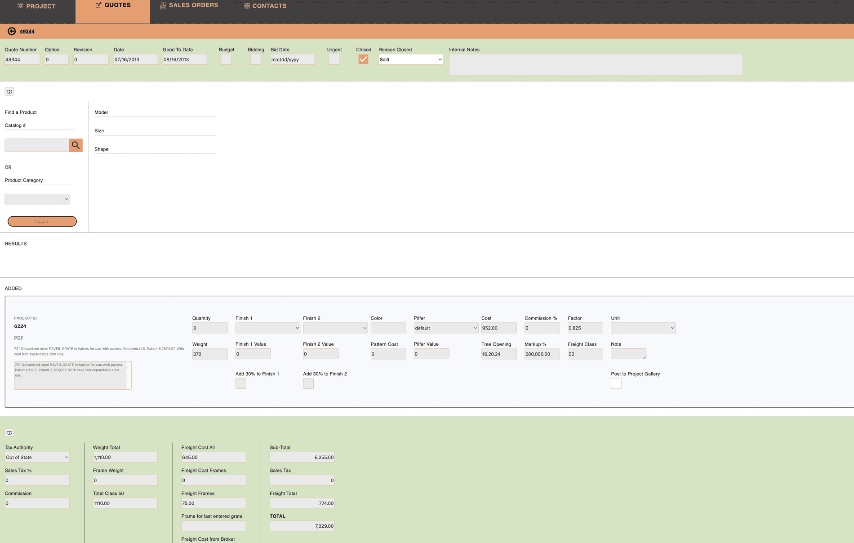The image size is (854, 543).
Task: Expand the Finish 2 dropdown
Action: point(335,328)
